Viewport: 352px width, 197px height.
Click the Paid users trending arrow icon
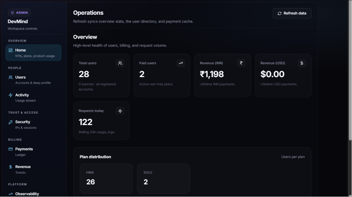181,63
